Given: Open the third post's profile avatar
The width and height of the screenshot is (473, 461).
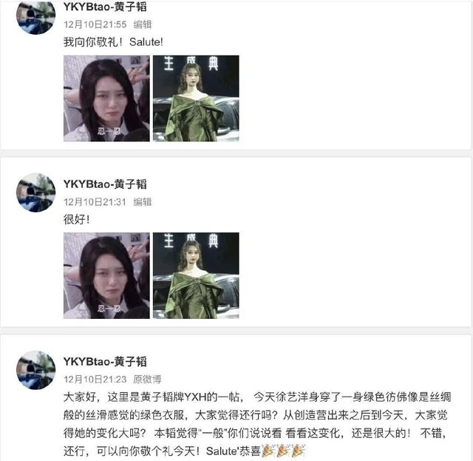Looking at the screenshot, I should click(x=35, y=370).
